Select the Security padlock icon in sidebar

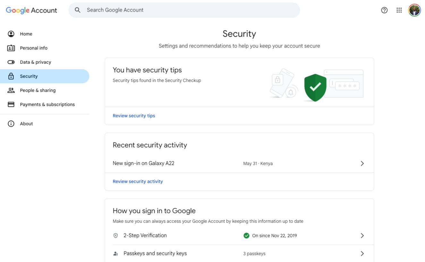tap(11, 76)
